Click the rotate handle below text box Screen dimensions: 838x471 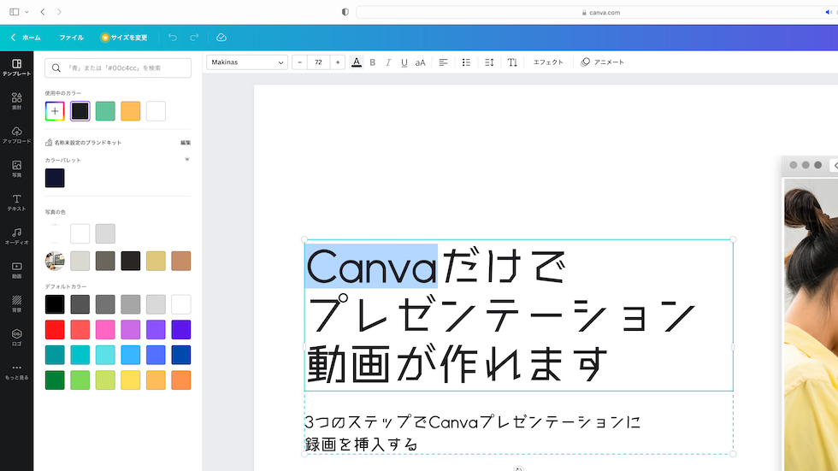(x=518, y=469)
